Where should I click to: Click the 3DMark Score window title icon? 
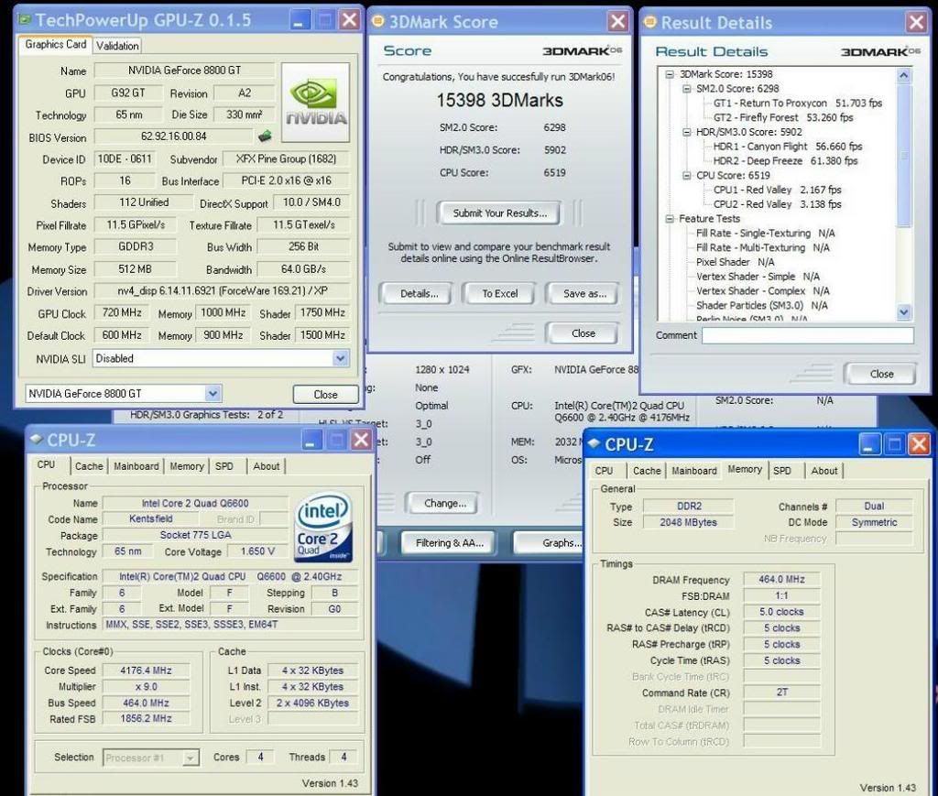[x=377, y=22]
